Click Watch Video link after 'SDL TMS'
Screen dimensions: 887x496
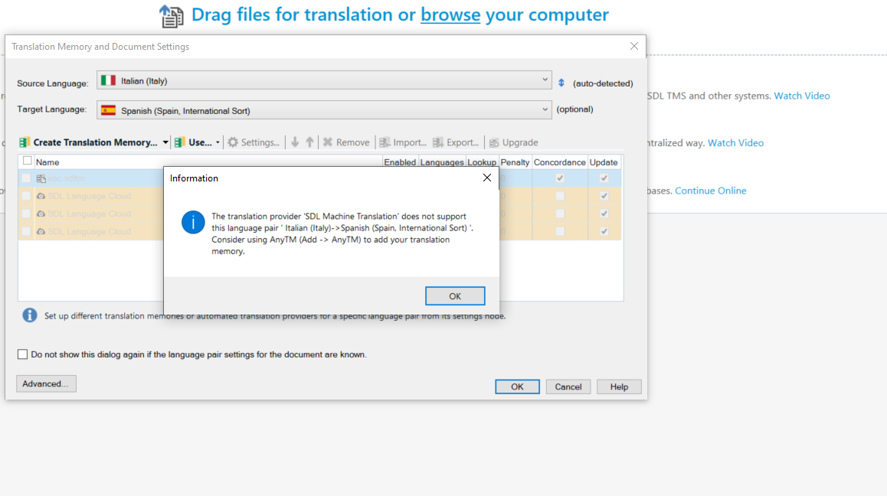801,96
